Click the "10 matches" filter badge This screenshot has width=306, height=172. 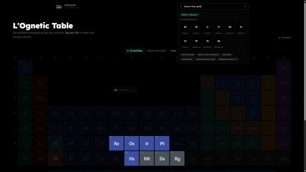coord(135,51)
